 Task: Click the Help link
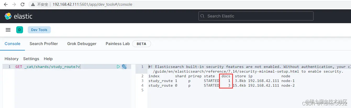point(48,59)
